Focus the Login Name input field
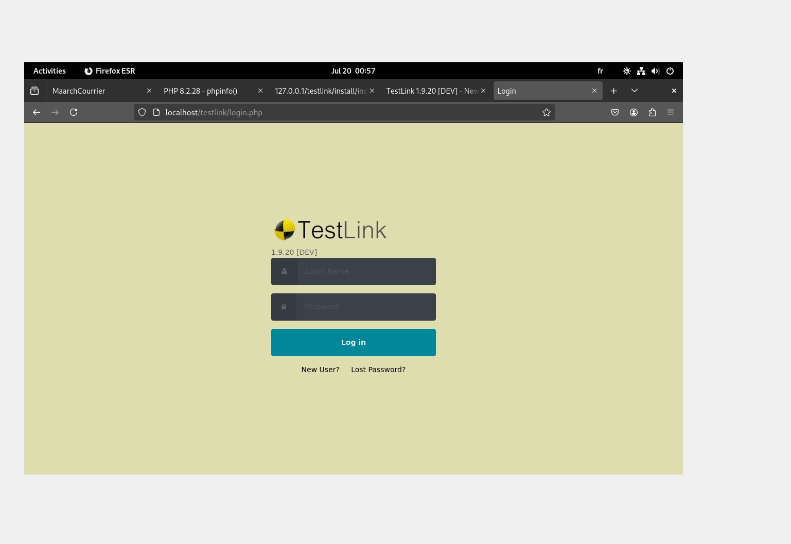Screen dimensions: 791x544 366,271
